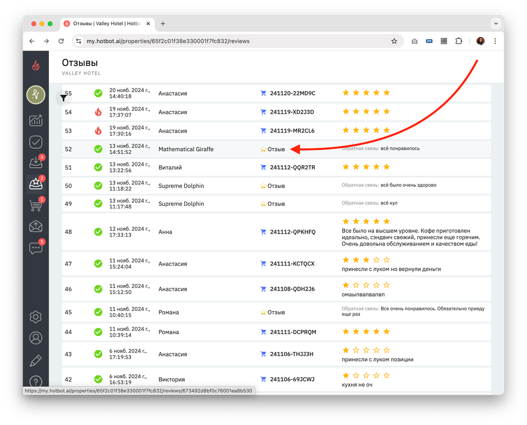Click the QR code extension icon
527x425 pixels.
point(444,41)
